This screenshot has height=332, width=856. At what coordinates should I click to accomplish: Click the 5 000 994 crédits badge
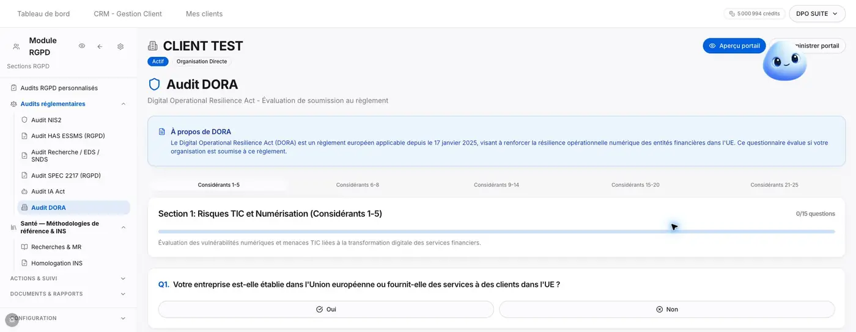click(x=755, y=13)
